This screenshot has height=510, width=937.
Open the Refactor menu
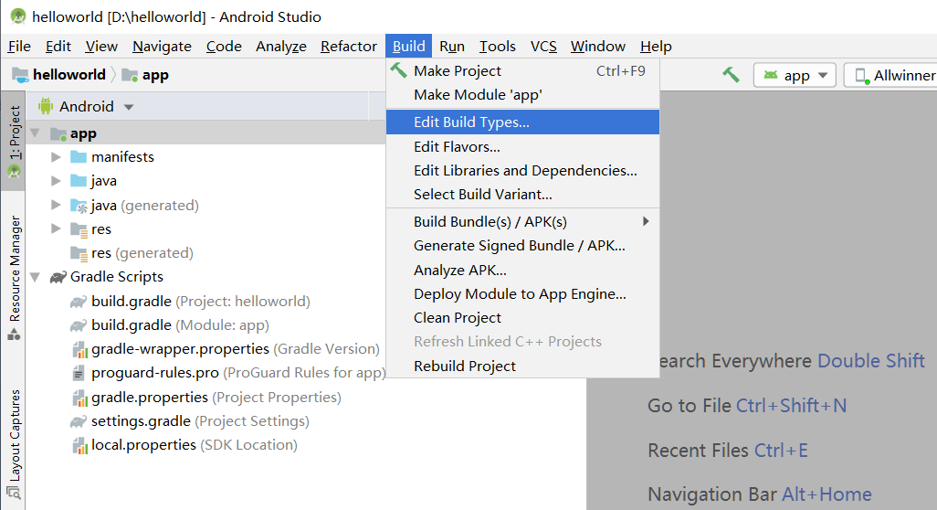pyautogui.click(x=348, y=46)
